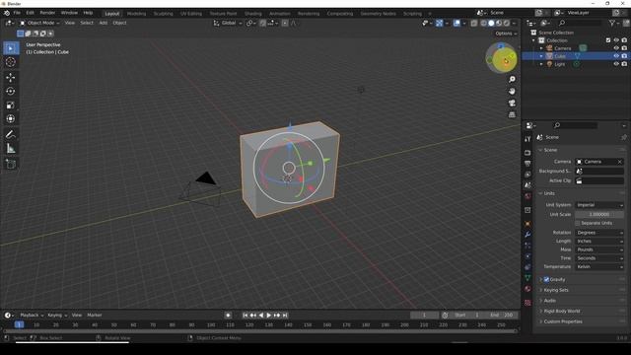Toggle the Gravity checkbox
Image resolution: width=631 pixels, height=355 pixels.
[546, 279]
